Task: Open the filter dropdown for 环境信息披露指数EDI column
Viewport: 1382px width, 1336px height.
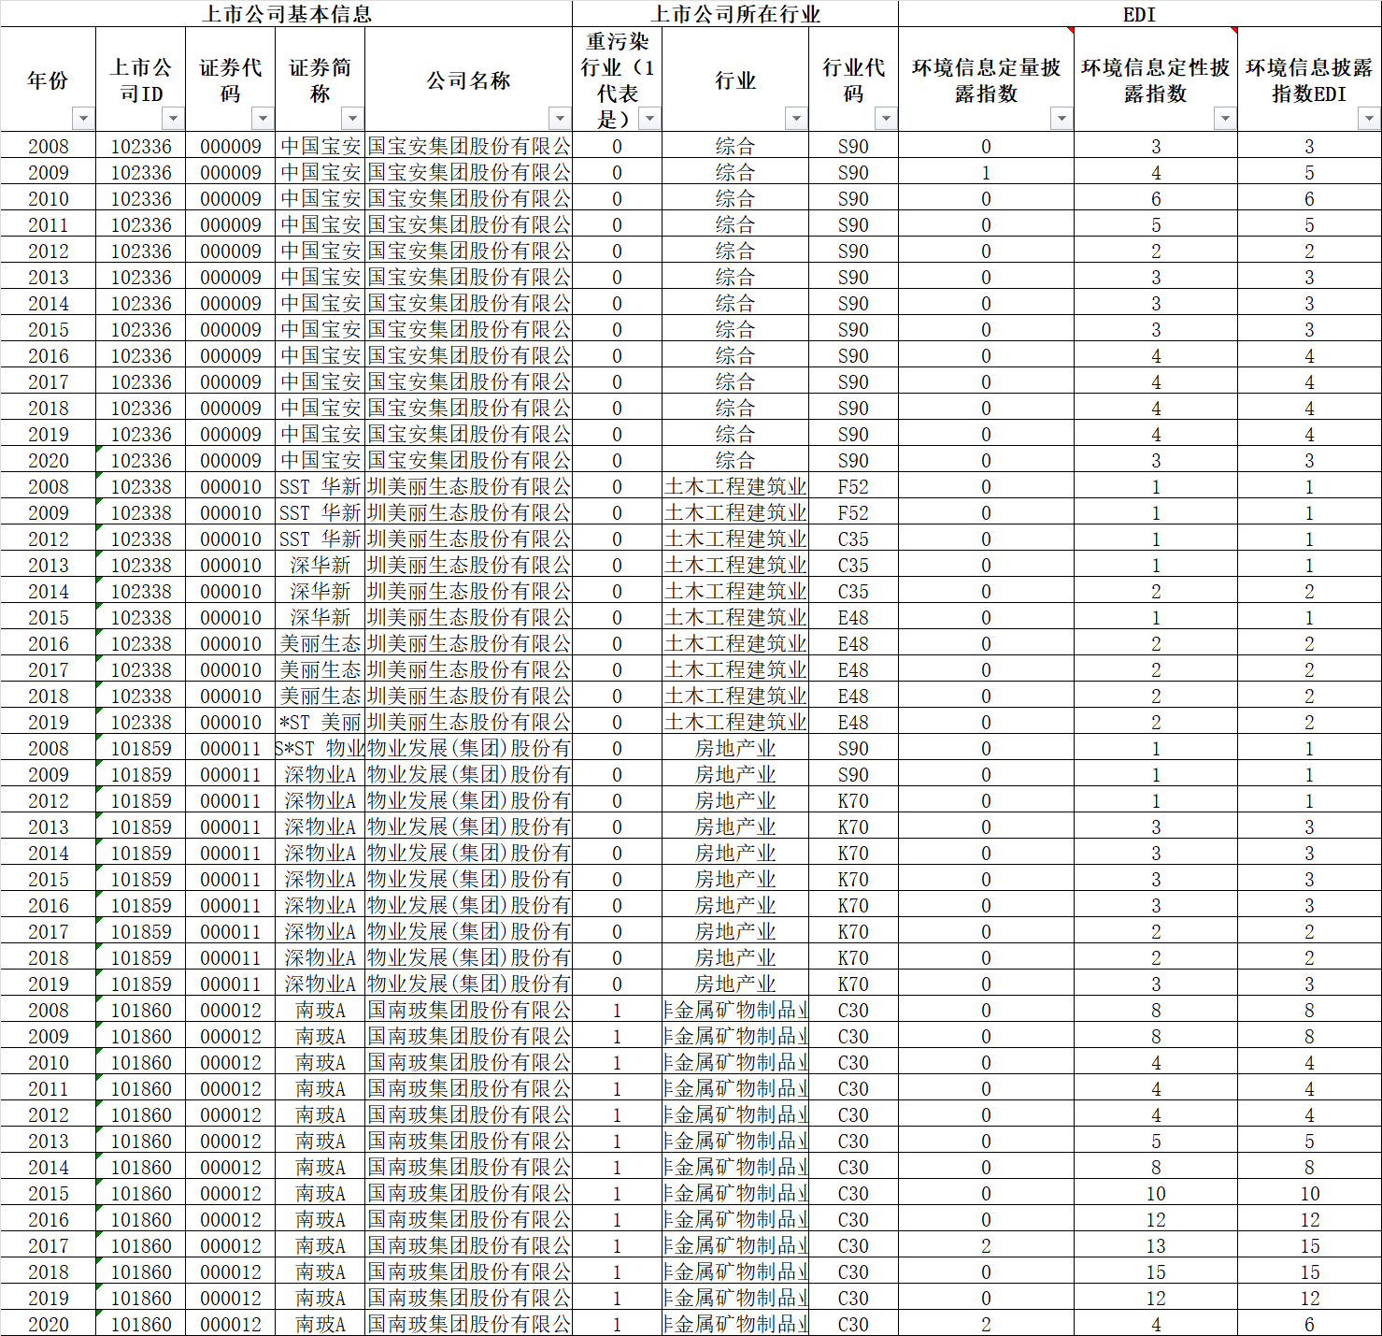Action: click(1369, 119)
